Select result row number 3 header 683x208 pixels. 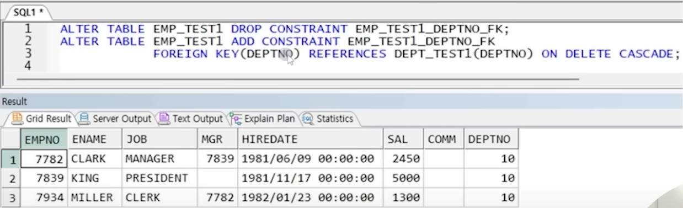point(11,198)
